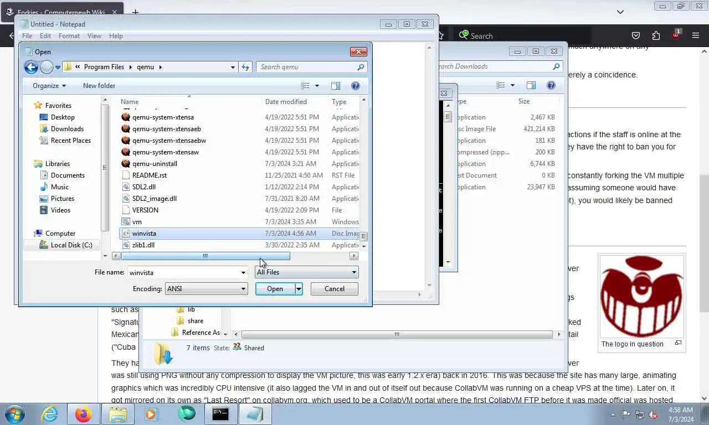The height and width of the screenshot is (425, 709).
Task: Open the command prompt taskbar icon
Action: [x=220, y=414]
